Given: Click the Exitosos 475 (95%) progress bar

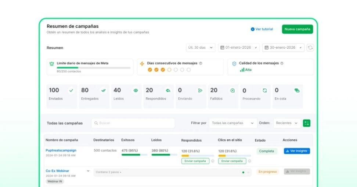Looking at the screenshot, I should [x=134, y=155].
